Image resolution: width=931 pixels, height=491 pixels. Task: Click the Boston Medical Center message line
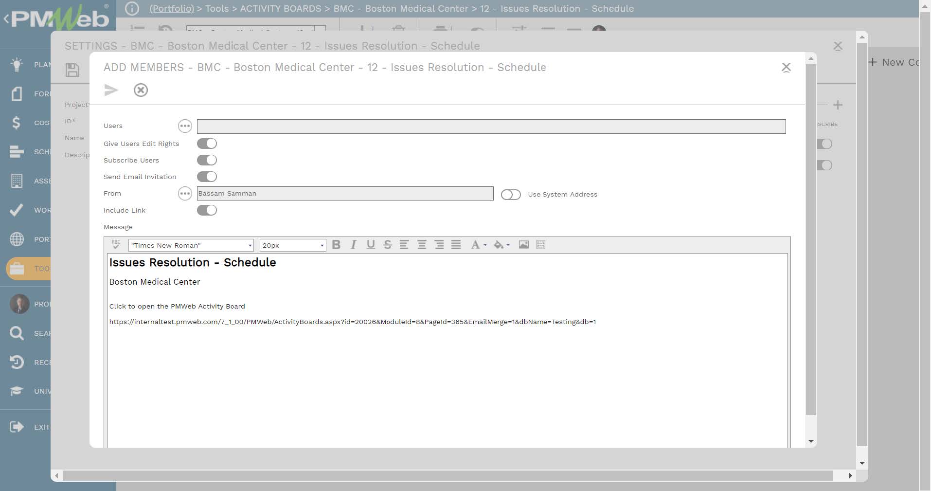click(155, 282)
